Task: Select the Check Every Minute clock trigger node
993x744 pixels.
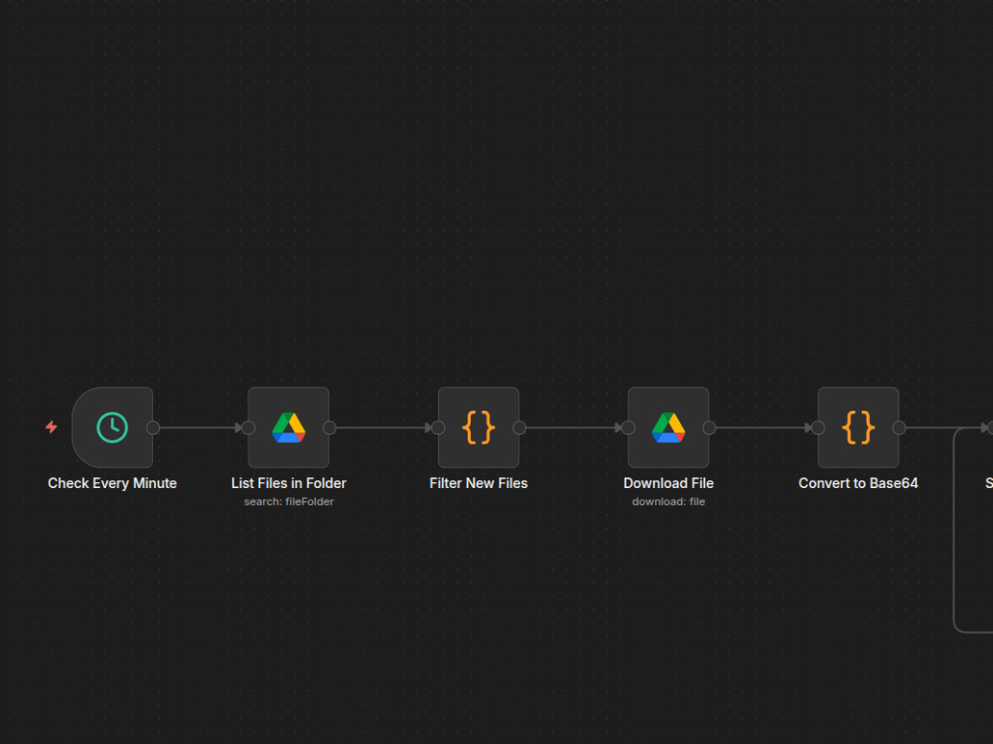Action: [x=112, y=428]
